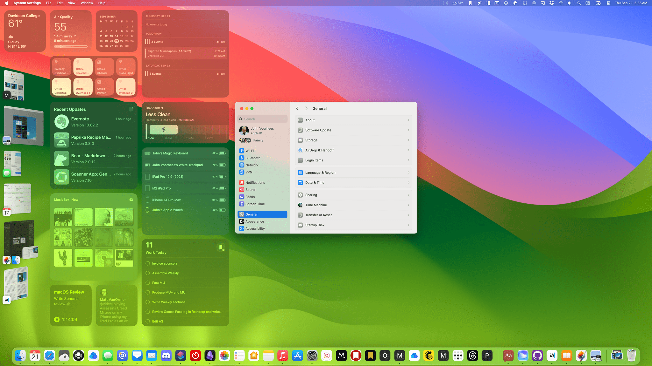This screenshot has width=652, height=366.
Task: Open the Window menu
Action: point(87,3)
